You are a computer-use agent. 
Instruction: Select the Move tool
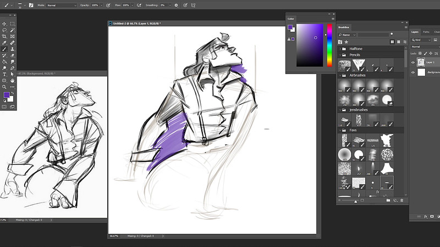[4, 24]
